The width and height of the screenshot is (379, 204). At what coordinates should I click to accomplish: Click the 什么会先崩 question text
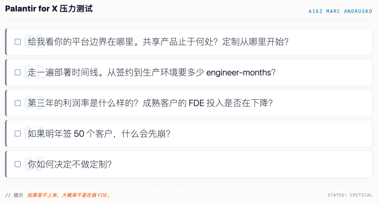coord(99,134)
